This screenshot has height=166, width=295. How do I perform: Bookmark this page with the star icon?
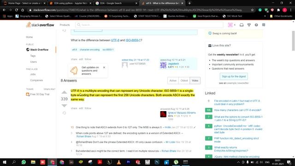(252, 10)
